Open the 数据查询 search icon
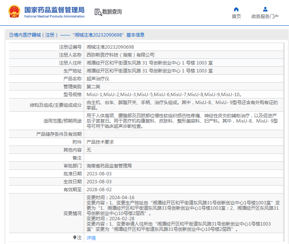 coord(98,12)
